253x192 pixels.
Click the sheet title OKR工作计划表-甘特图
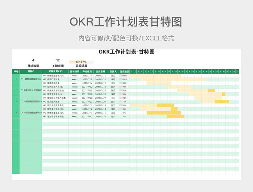pos(126,52)
